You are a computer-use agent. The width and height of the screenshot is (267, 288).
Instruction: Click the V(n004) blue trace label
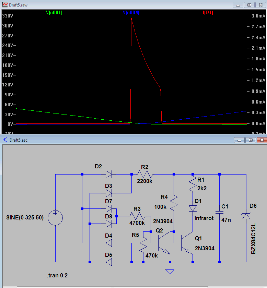tap(131, 12)
